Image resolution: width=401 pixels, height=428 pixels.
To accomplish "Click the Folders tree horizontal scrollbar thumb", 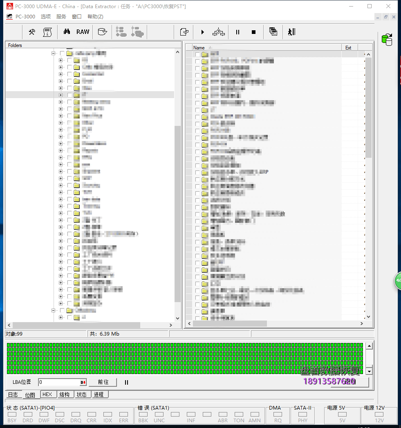I will tap(76, 325).
